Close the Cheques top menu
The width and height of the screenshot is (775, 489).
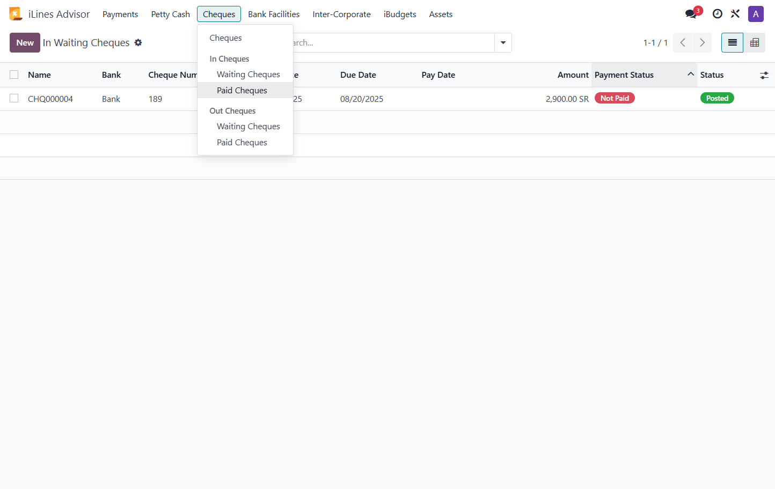pos(219,14)
